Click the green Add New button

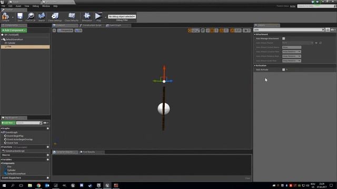[8, 123]
